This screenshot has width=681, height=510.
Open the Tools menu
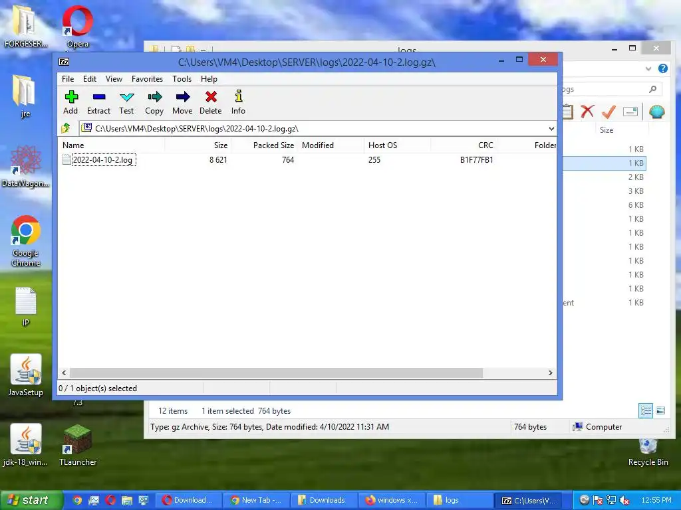(x=182, y=79)
